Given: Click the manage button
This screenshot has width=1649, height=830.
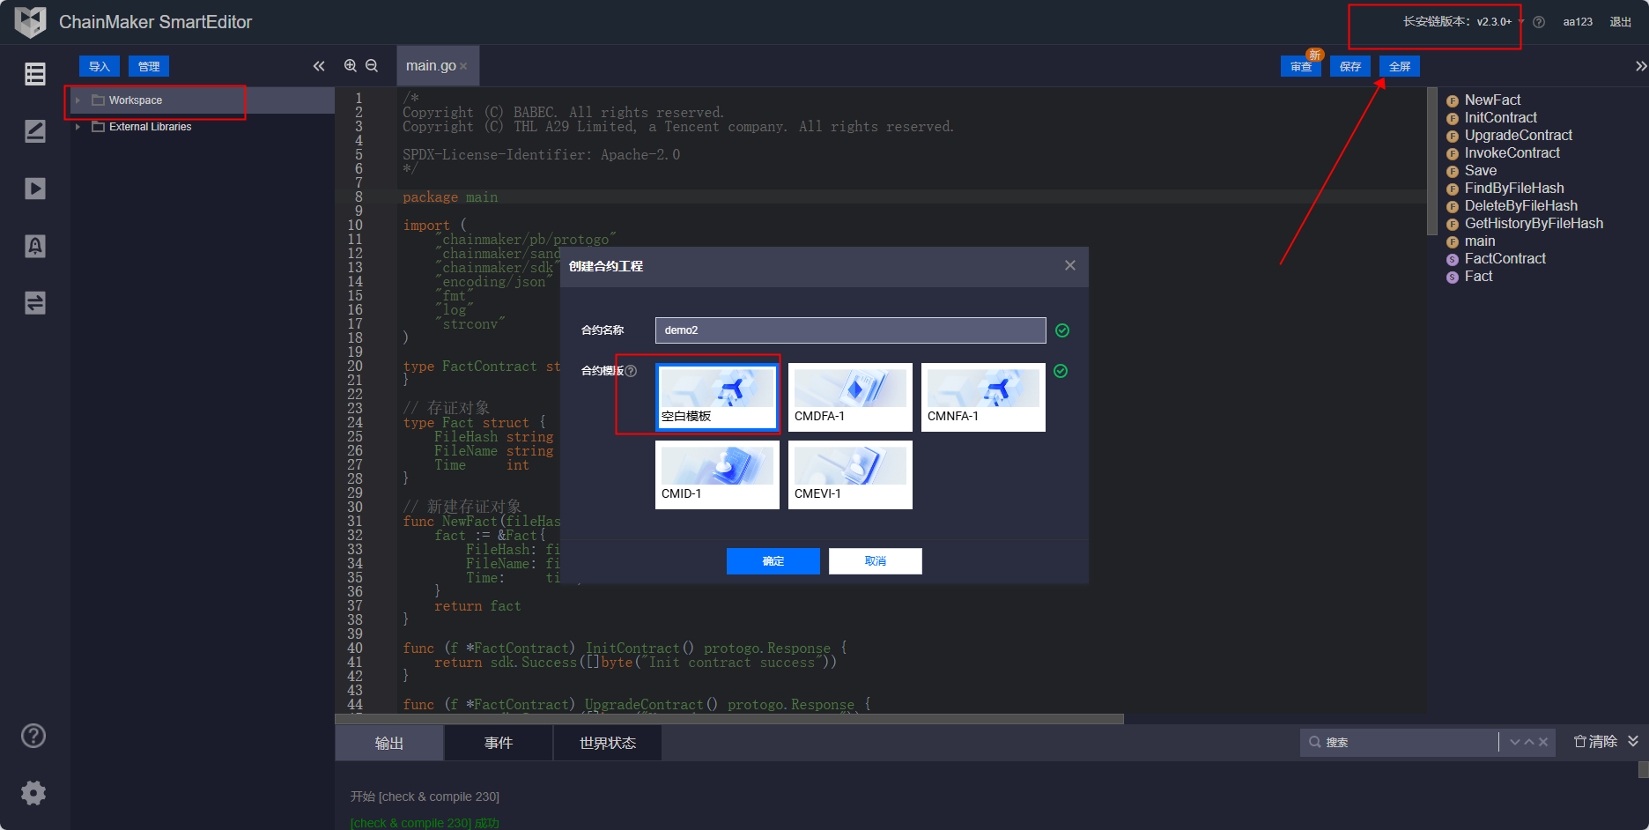Looking at the screenshot, I should tap(149, 66).
